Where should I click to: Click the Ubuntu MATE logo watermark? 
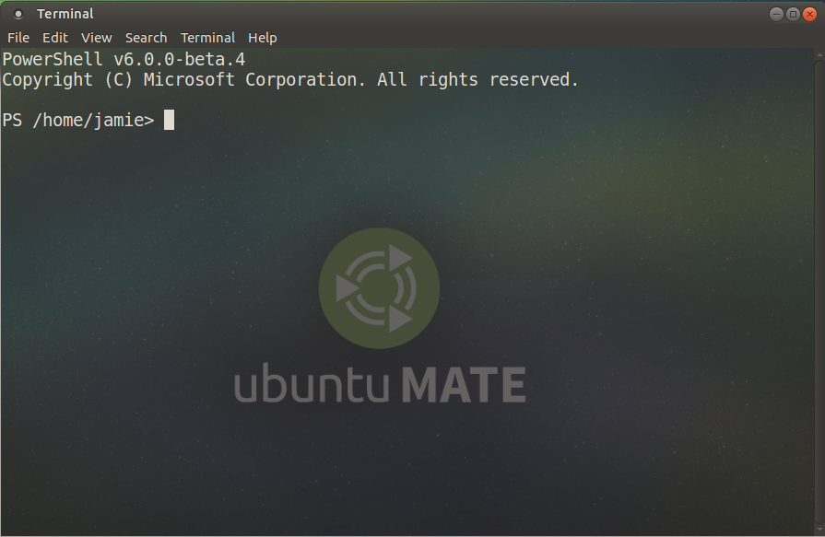pyautogui.click(x=379, y=287)
